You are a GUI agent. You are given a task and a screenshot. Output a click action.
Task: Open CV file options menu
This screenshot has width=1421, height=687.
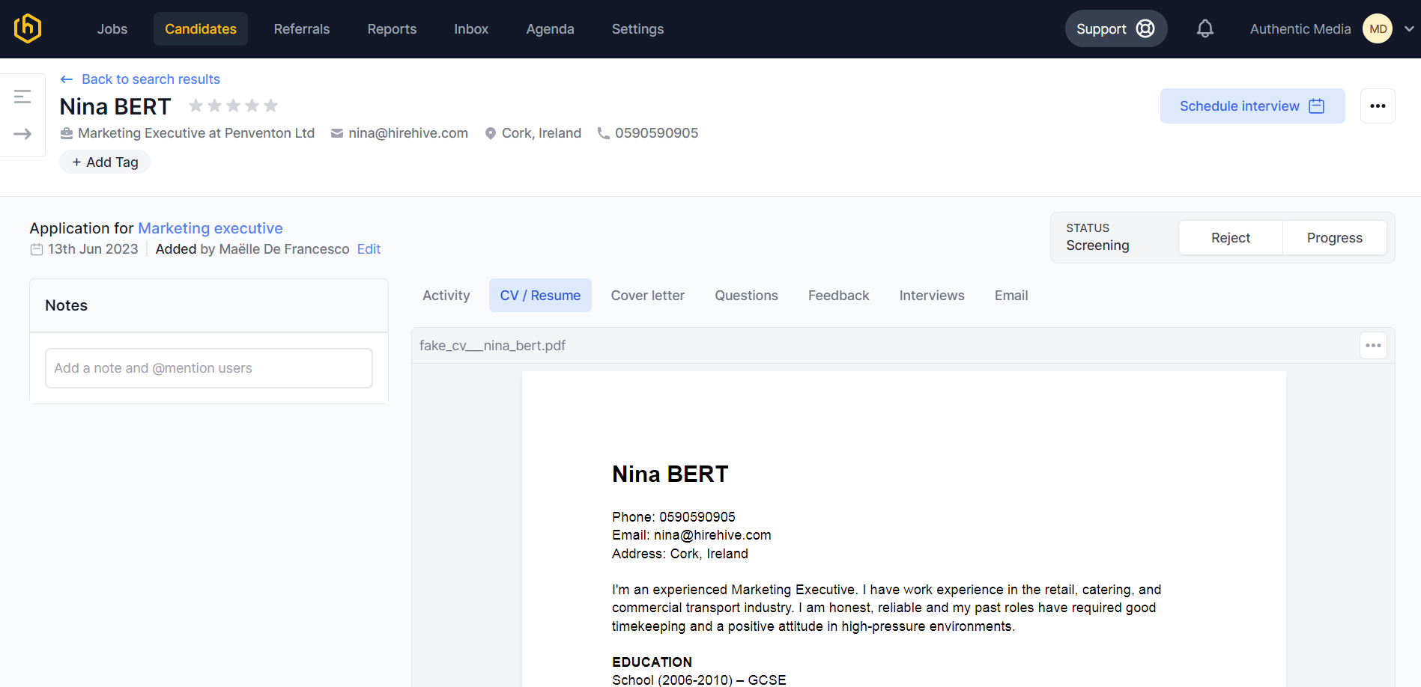coord(1373,345)
